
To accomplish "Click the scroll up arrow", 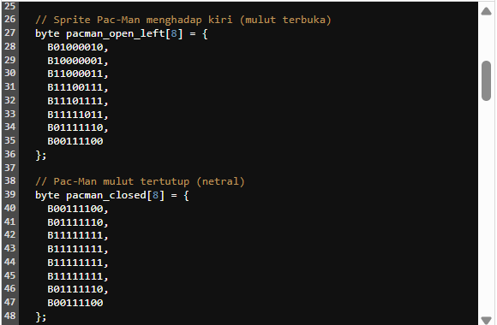I will click(486, 12).
